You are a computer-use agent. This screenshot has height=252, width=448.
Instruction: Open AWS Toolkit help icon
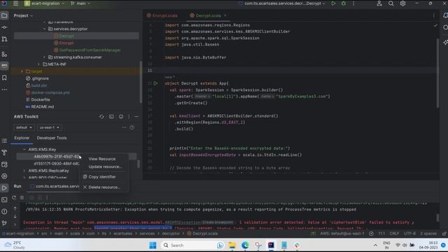(x=132, y=127)
